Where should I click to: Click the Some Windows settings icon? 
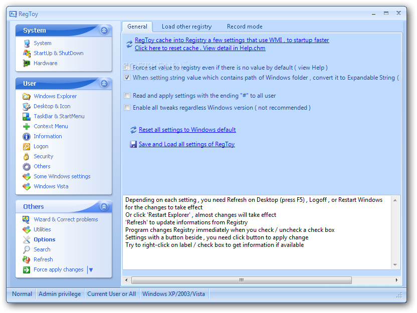[27, 176]
